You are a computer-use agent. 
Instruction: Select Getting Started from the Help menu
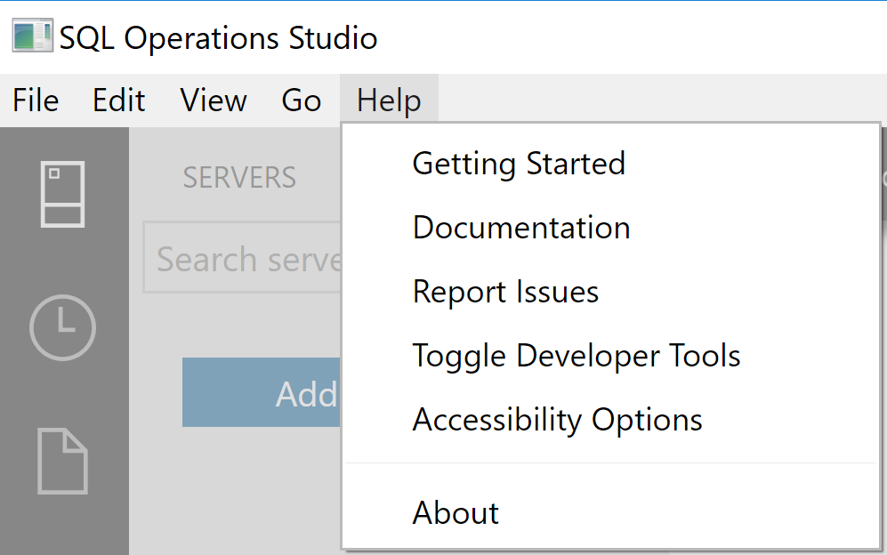point(519,164)
